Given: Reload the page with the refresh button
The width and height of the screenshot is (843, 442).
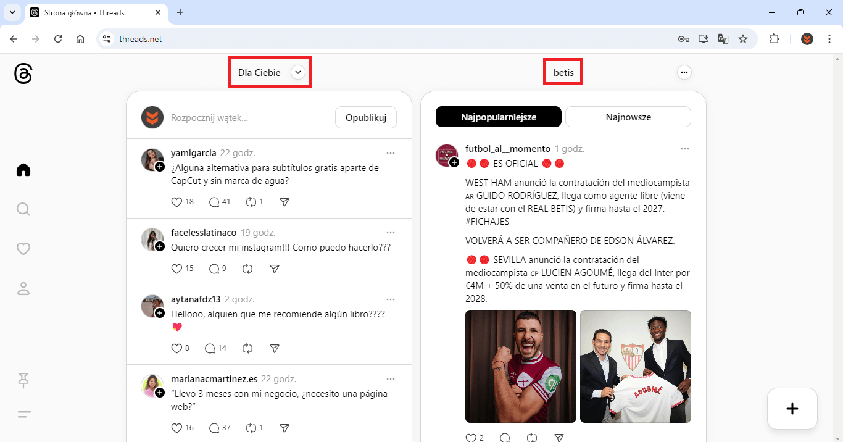Looking at the screenshot, I should tap(58, 39).
